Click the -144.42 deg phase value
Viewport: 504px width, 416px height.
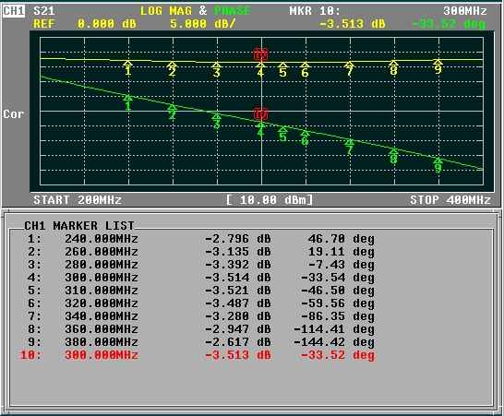334,342
